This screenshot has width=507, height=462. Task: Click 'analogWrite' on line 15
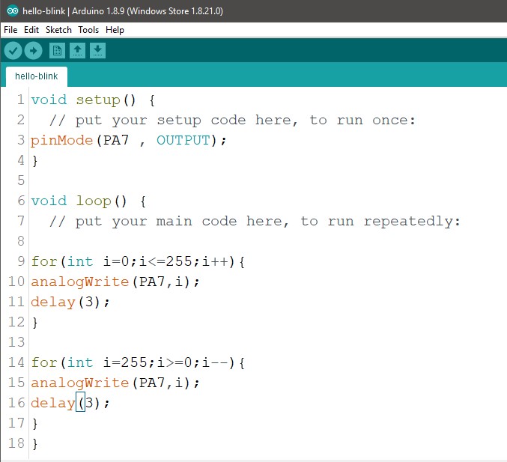80,383
